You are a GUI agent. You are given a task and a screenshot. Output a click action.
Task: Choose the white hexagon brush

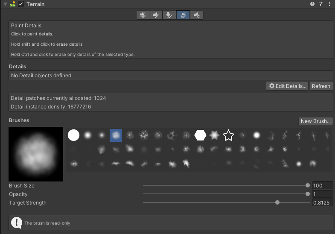point(200,135)
